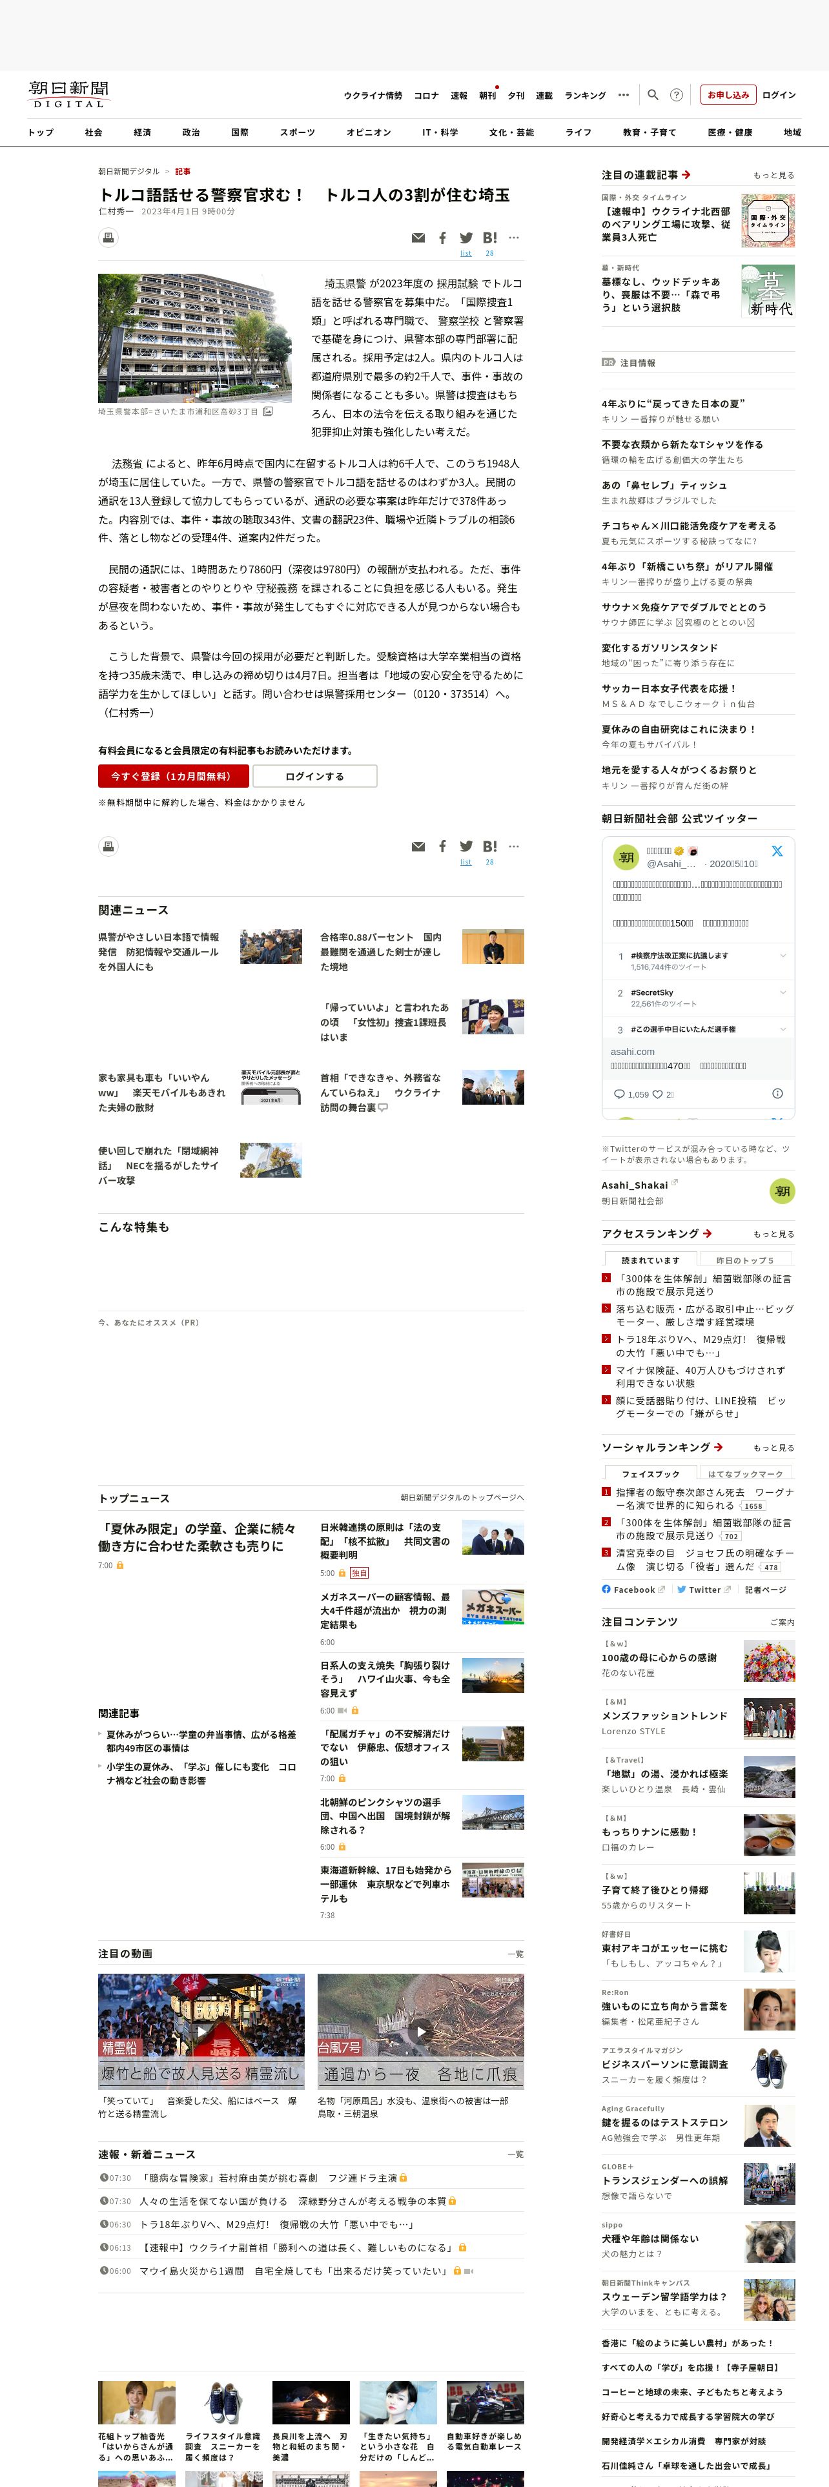Open ウクライナ情勢 header link
The image size is (829, 2487).
[x=373, y=96]
